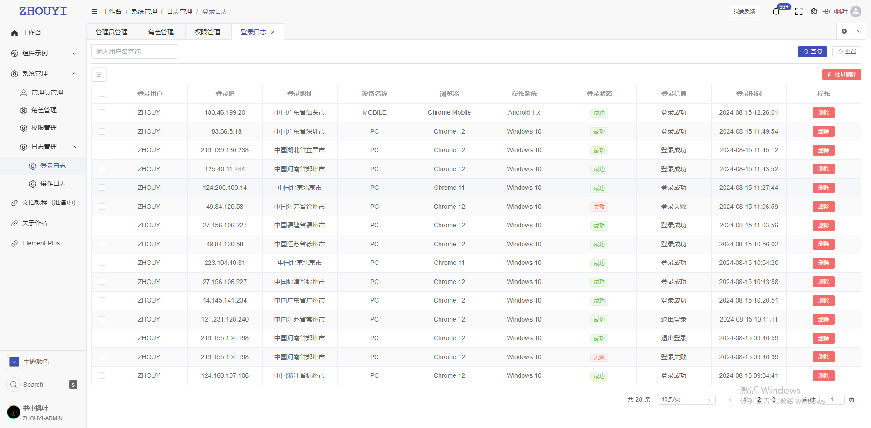Viewport: 871px width, 428px height.
Task: Tick the select-all checkbox in the table header
Action: [102, 94]
